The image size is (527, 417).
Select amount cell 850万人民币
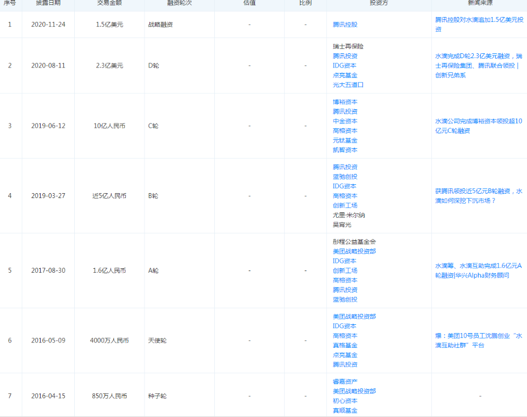click(109, 396)
